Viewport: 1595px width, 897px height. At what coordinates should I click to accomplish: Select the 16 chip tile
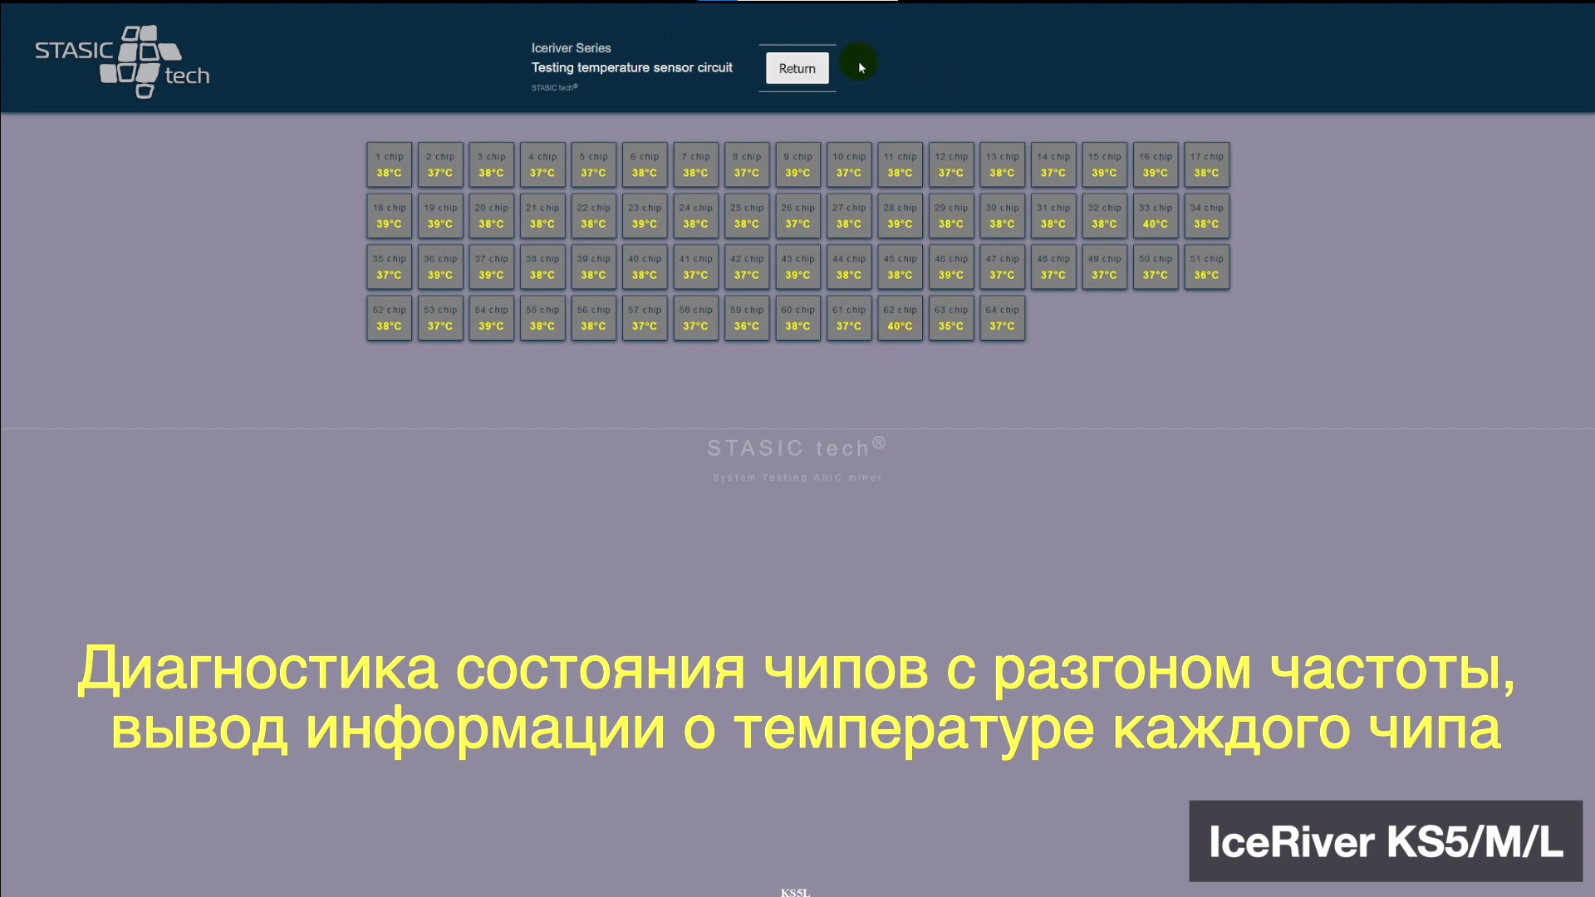(1156, 164)
